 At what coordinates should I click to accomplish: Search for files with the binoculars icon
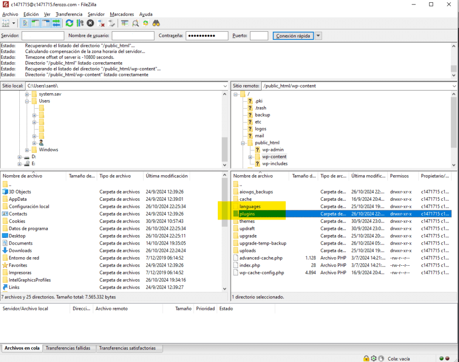pyautogui.click(x=156, y=23)
